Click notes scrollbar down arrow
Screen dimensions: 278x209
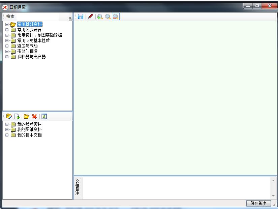[x=273, y=196]
